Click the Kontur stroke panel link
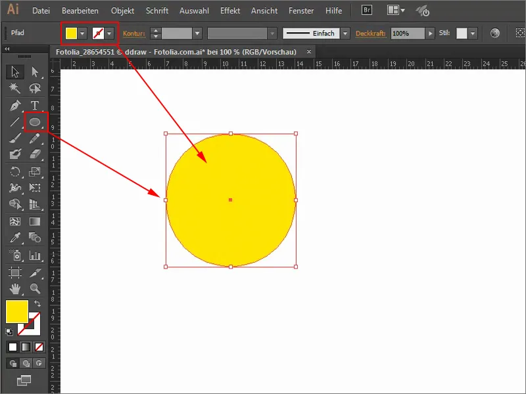526x394 pixels. pyautogui.click(x=134, y=33)
